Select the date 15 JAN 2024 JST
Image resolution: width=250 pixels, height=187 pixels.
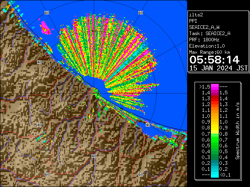[x=218, y=68]
